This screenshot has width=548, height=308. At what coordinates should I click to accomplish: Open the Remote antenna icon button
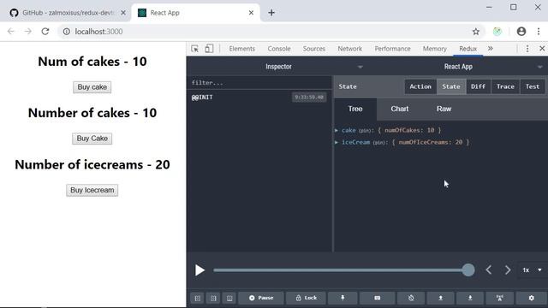(500, 298)
